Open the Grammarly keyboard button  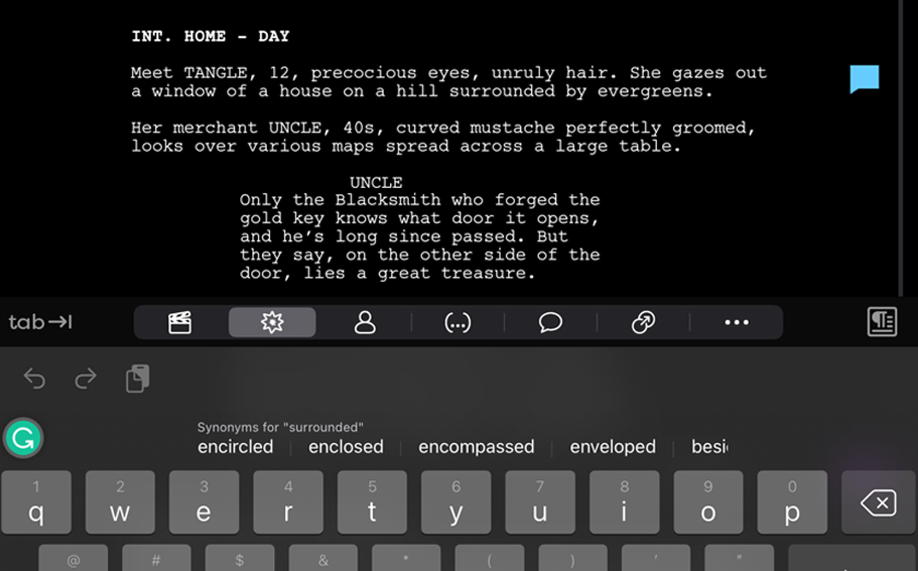pyautogui.click(x=23, y=438)
